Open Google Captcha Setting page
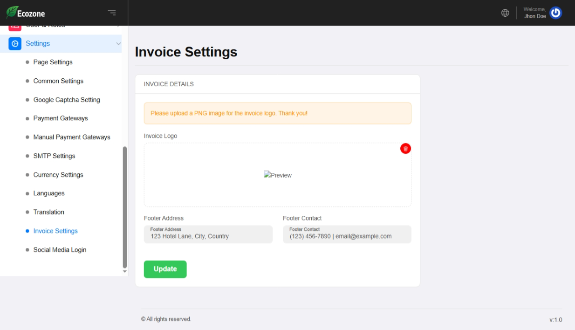 coord(67,100)
